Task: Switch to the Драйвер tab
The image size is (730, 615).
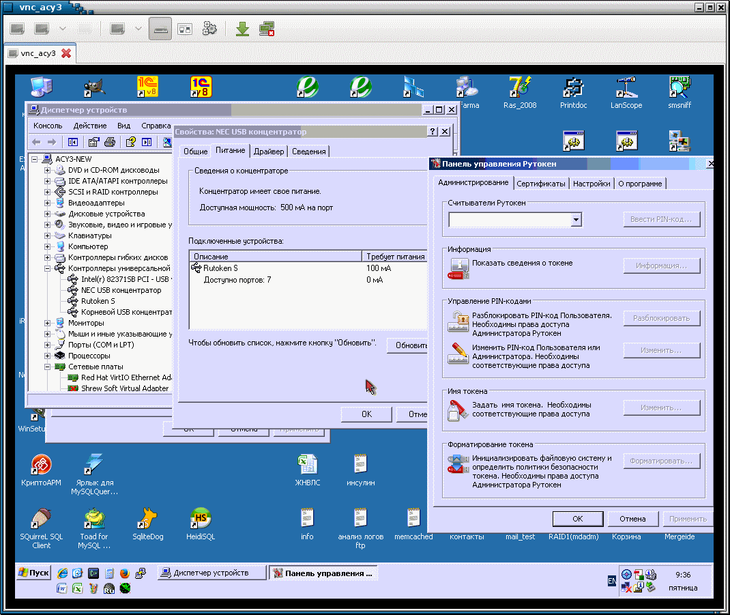Action: point(269,152)
